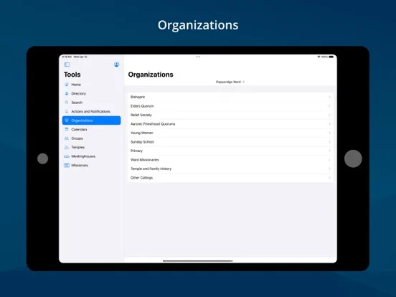
Task: Expand the Ward Missionaries row chevron
Action: 329,160
